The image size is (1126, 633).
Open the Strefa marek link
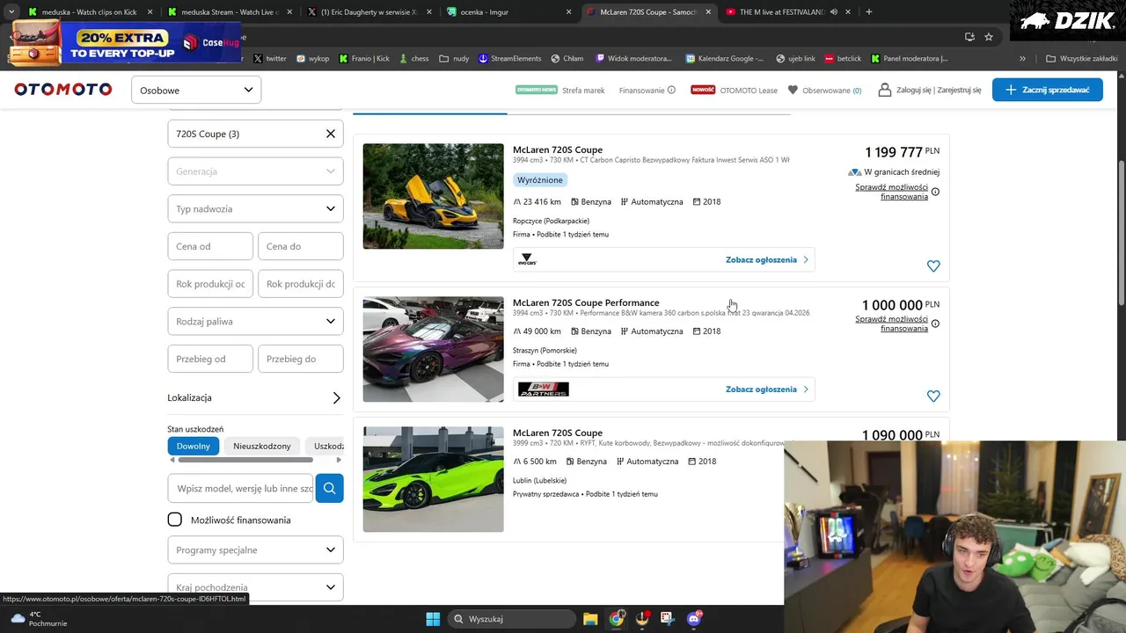[583, 90]
